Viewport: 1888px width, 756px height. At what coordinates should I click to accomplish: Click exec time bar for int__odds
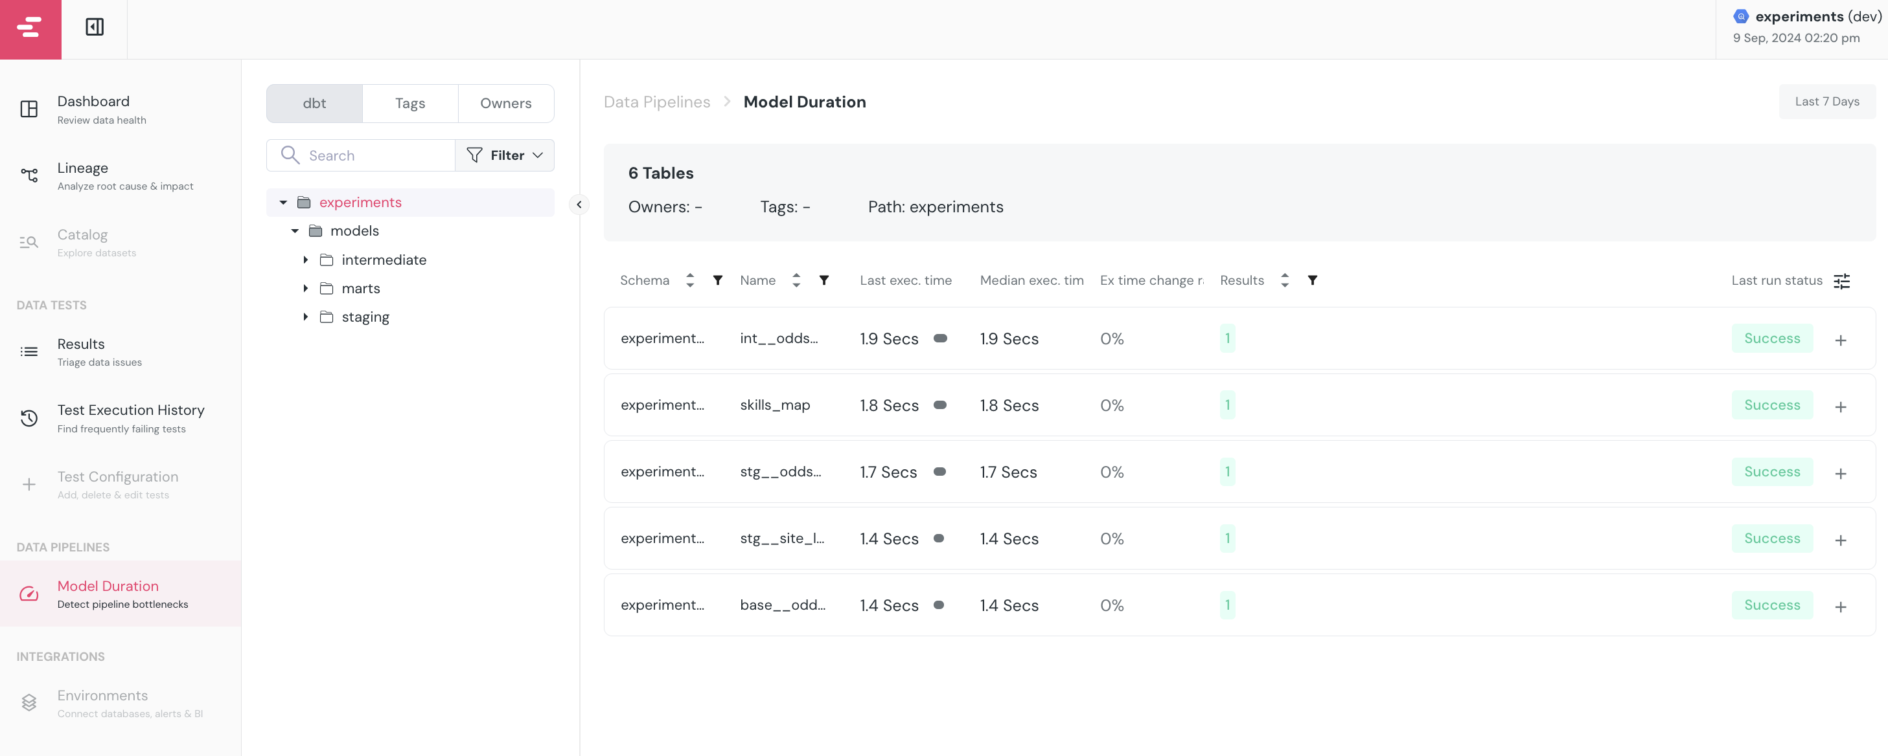[940, 338]
